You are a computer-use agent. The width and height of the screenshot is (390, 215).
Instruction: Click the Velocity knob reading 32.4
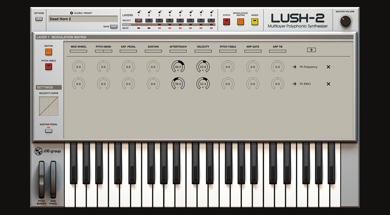tap(203, 84)
